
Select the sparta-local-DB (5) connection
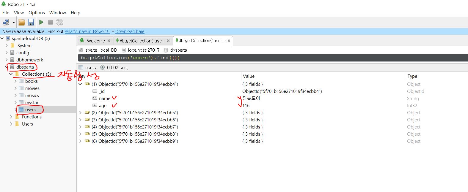tap(31, 38)
